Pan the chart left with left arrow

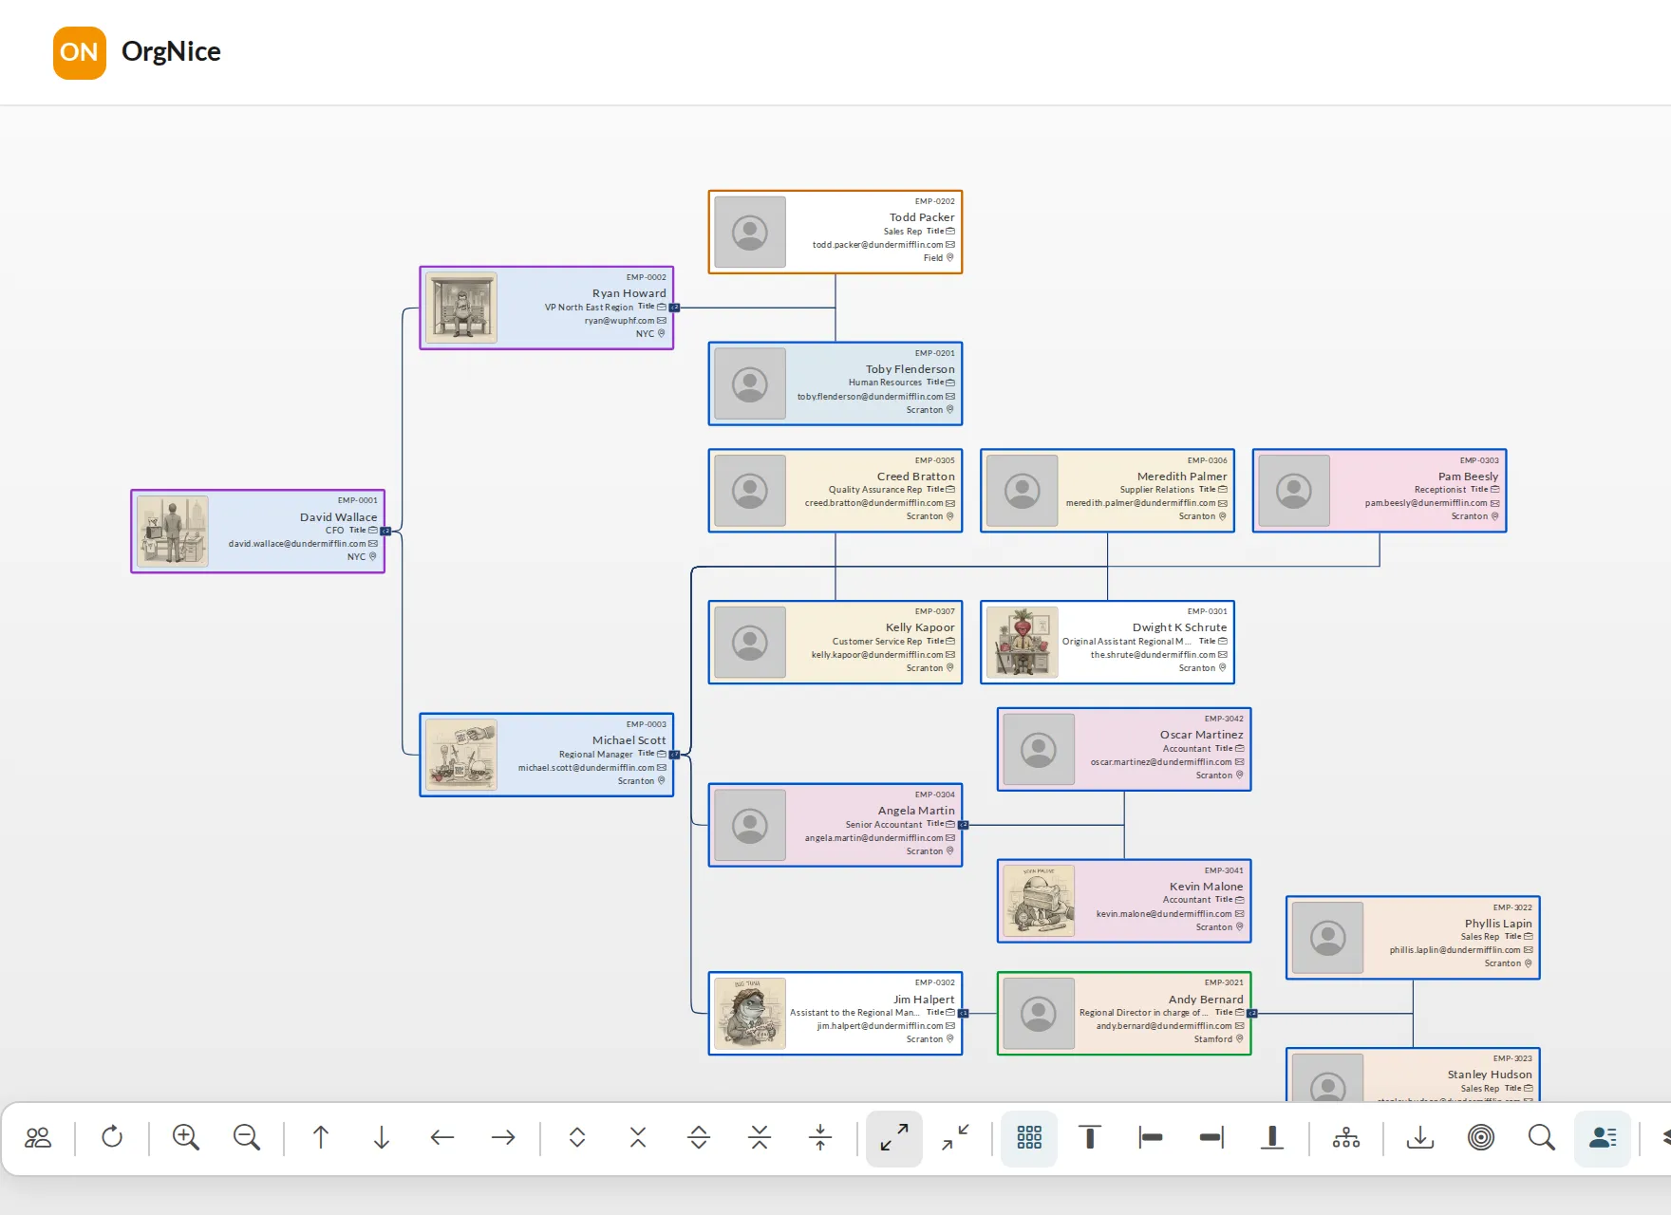pos(442,1137)
